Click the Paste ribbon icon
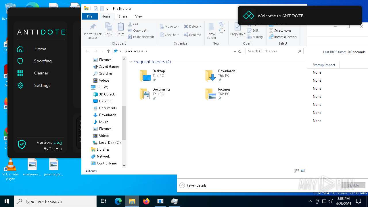This screenshot has width=368, height=207. 120,29
